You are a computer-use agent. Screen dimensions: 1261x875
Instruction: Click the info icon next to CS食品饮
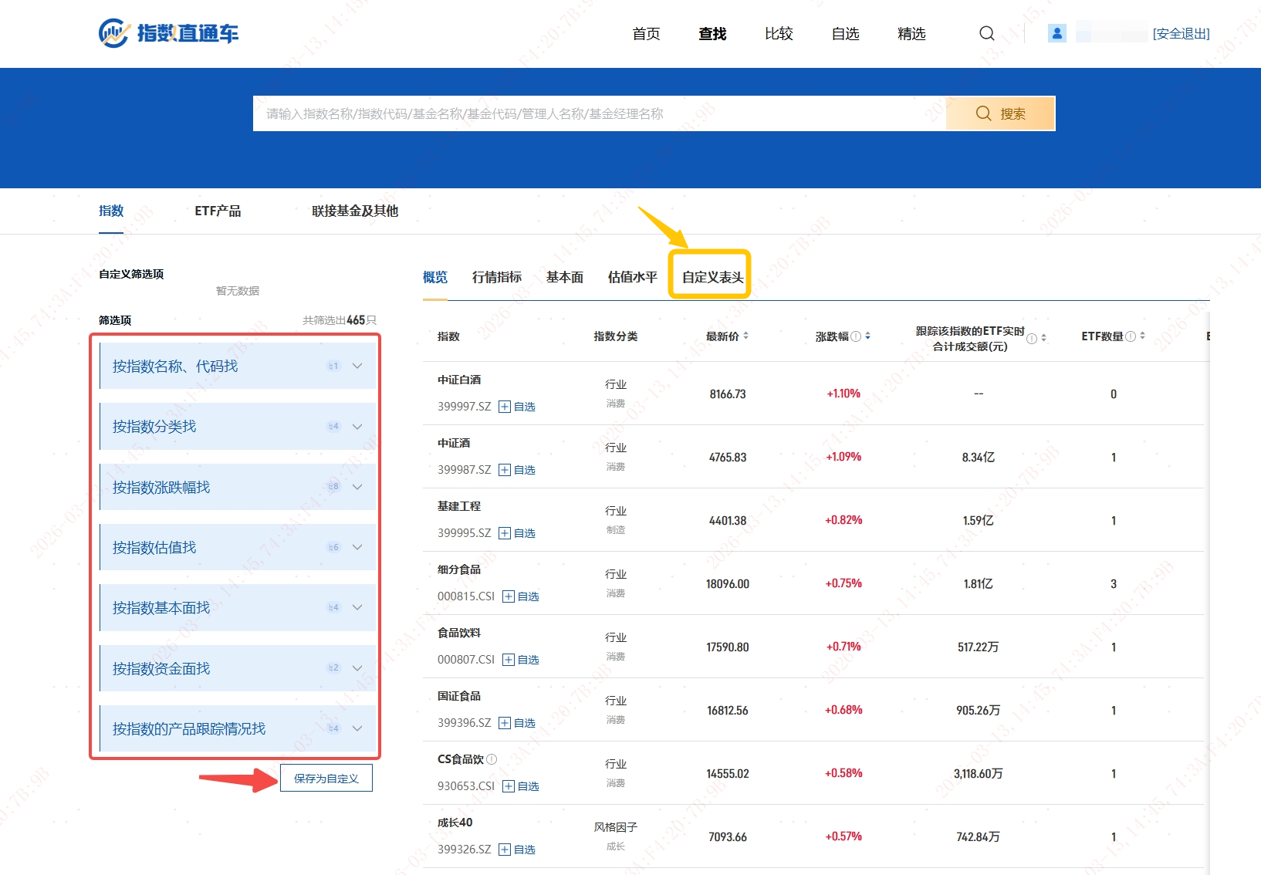[x=492, y=759]
